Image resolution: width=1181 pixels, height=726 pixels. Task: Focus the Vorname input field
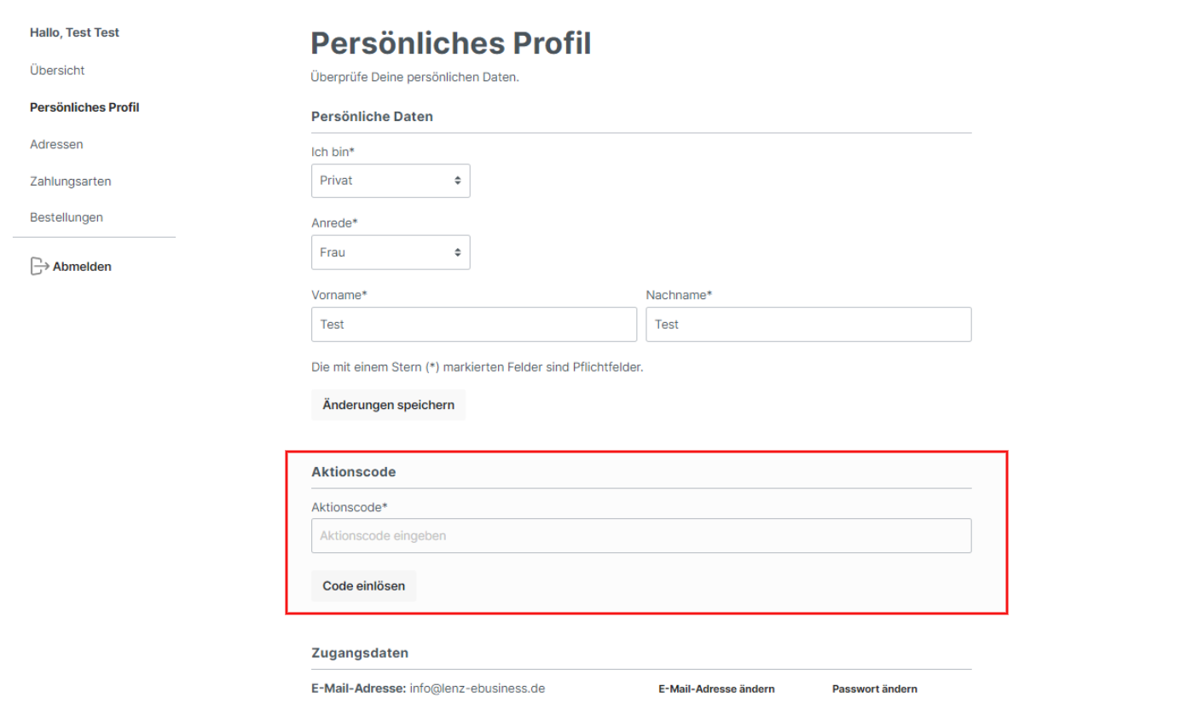point(474,325)
